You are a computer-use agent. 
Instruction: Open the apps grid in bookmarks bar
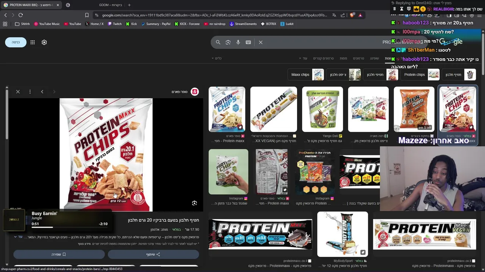pos(5,24)
